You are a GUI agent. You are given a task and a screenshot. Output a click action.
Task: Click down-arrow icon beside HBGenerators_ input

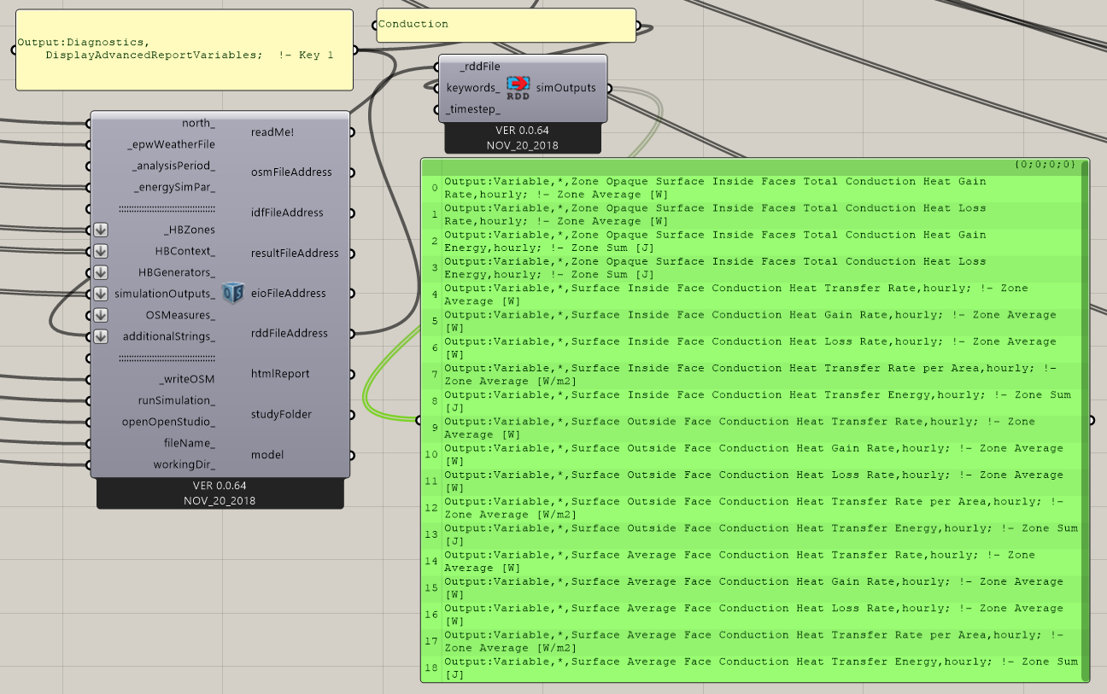[101, 272]
